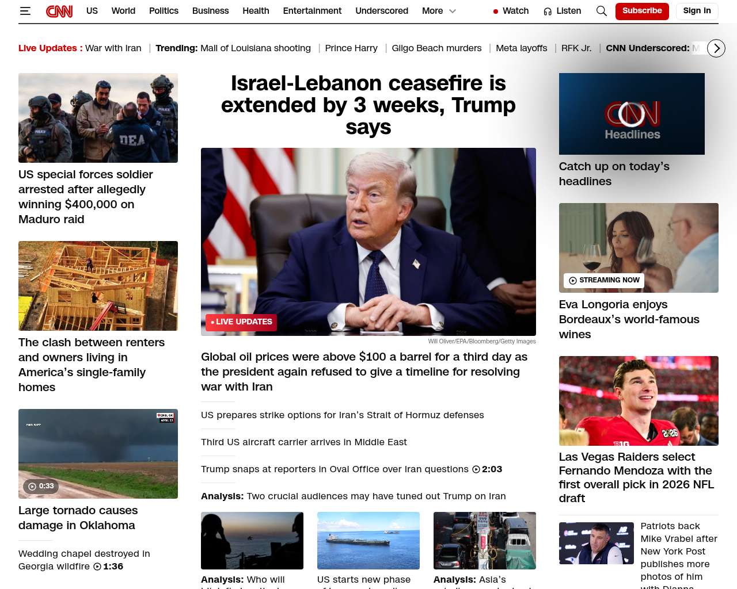
Task: Open the Underscored section
Action: [x=382, y=11]
